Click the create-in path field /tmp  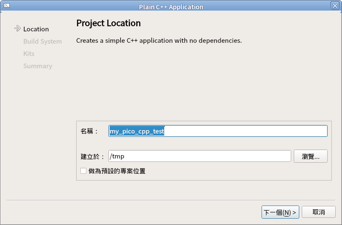tap(200, 156)
